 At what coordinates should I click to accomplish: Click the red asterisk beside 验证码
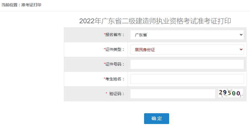(106, 93)
